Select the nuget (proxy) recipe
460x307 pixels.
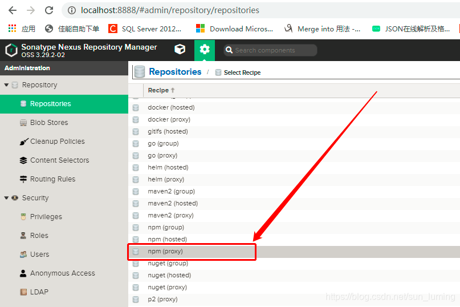click(294, 288)
